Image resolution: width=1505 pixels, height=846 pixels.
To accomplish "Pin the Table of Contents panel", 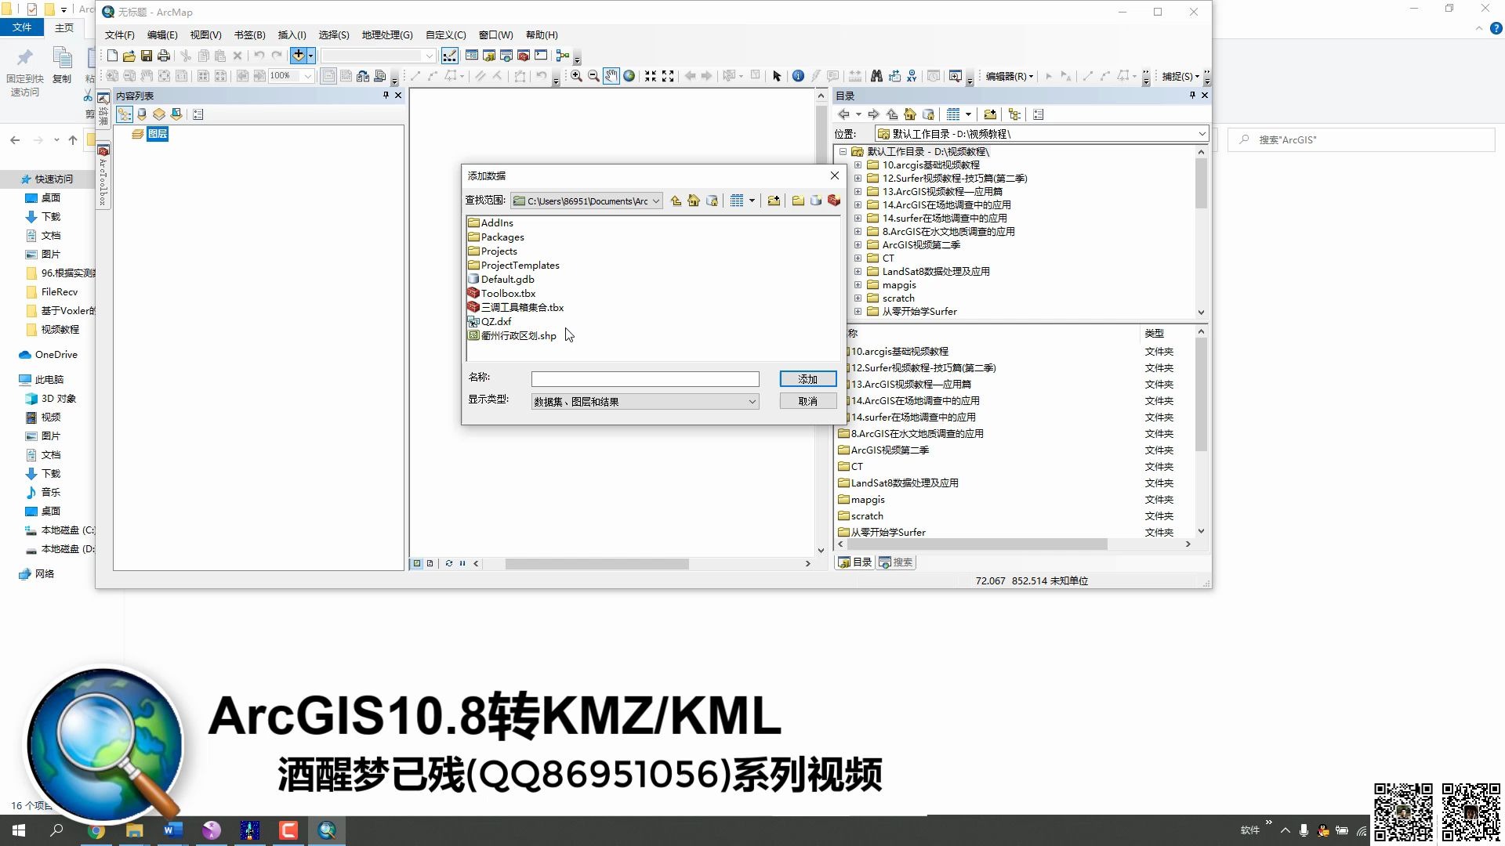I will [x=386, y=95].
